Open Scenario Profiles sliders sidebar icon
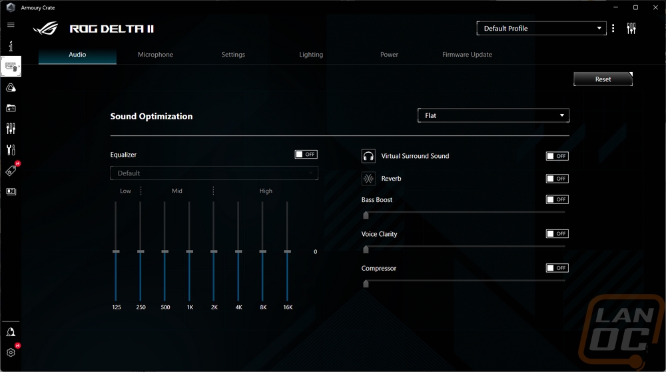 (11, 129)
